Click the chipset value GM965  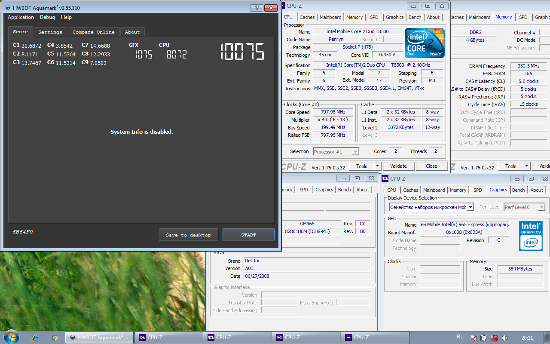coord(307,224)
